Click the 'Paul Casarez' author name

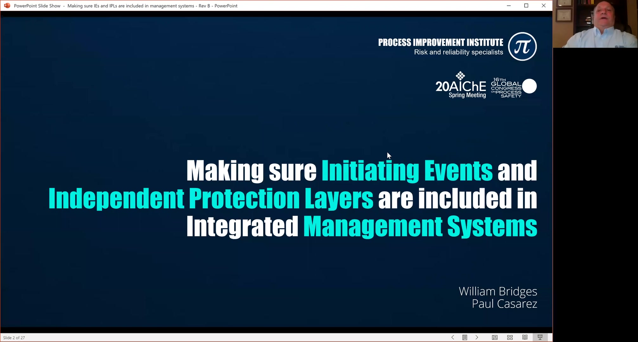pyautogui.click(x=504, y=304)
